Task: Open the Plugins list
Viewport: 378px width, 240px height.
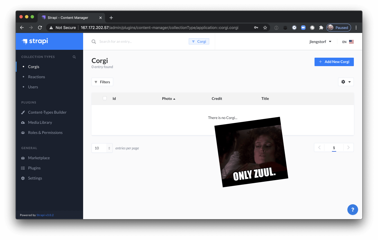Action: 34,168
